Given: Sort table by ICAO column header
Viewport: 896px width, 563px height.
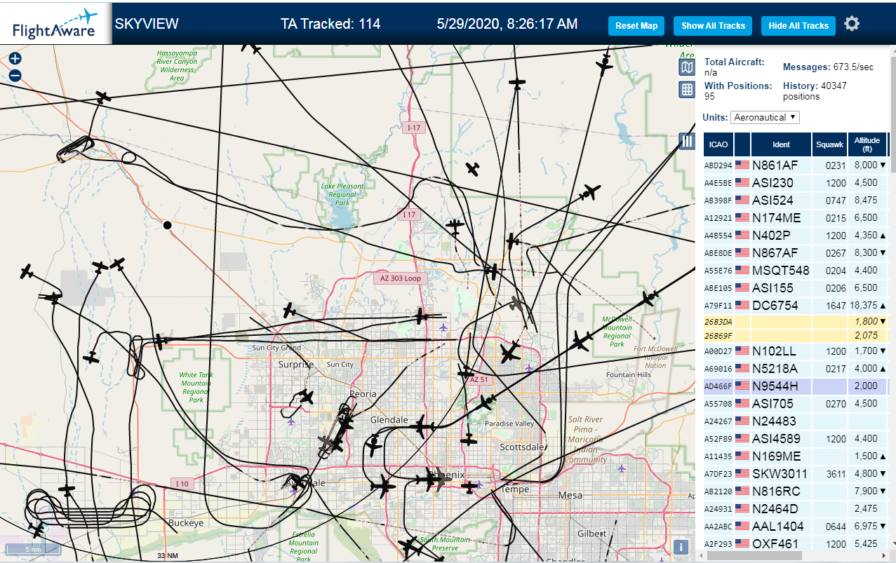Looking at the screenshot, I should click(718, 144).
